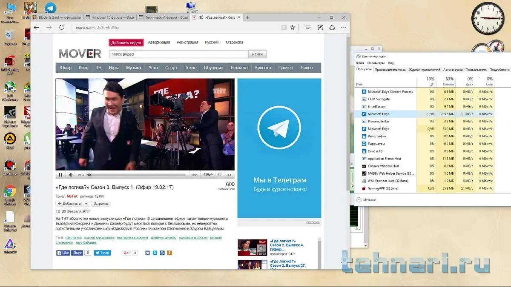Share on VK icon

point(147,253)
